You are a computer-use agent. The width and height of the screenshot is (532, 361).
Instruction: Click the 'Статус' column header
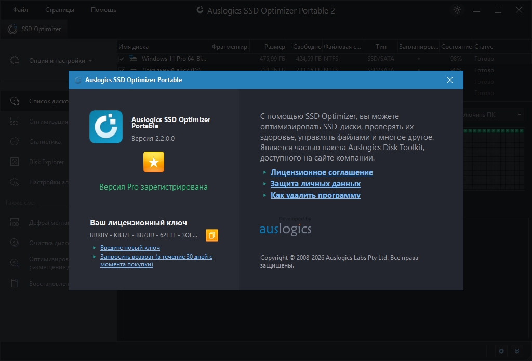click(x=484, y=47)
